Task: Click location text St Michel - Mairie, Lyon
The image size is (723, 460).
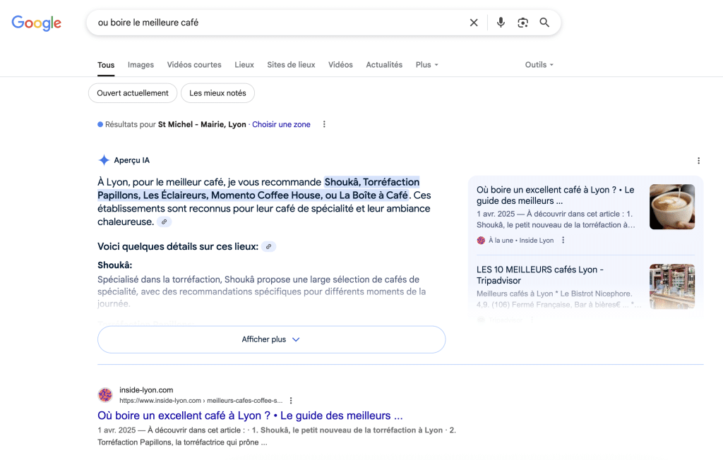Action: 202,124
